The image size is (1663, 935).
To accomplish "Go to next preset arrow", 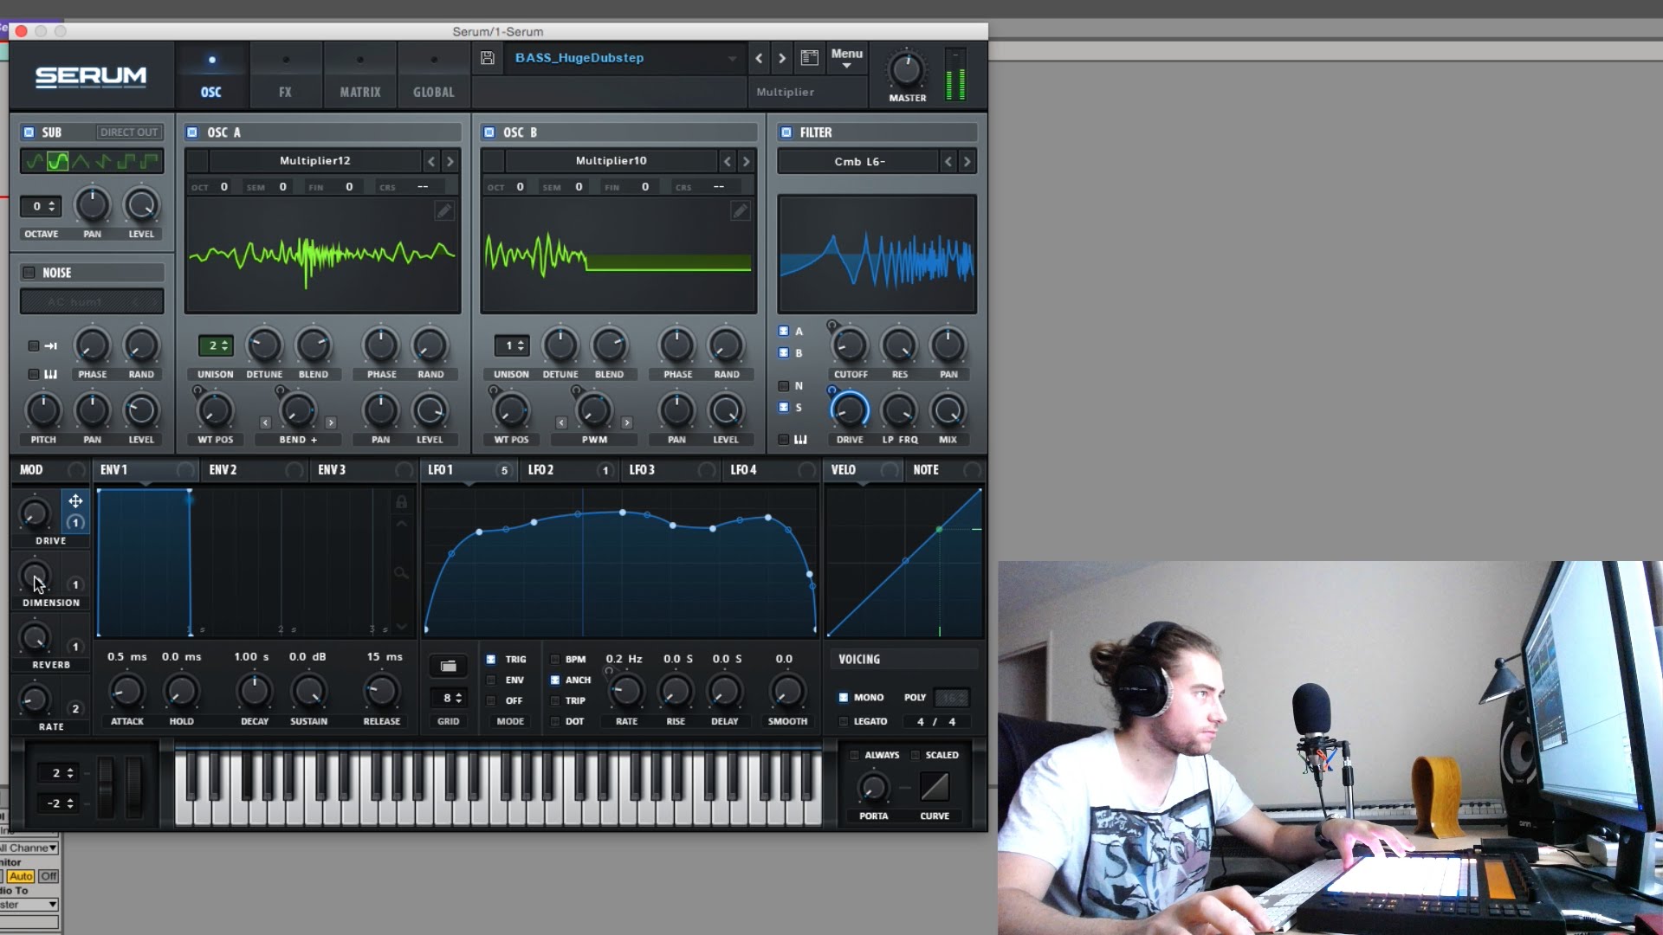I will (x=782, y=58).
